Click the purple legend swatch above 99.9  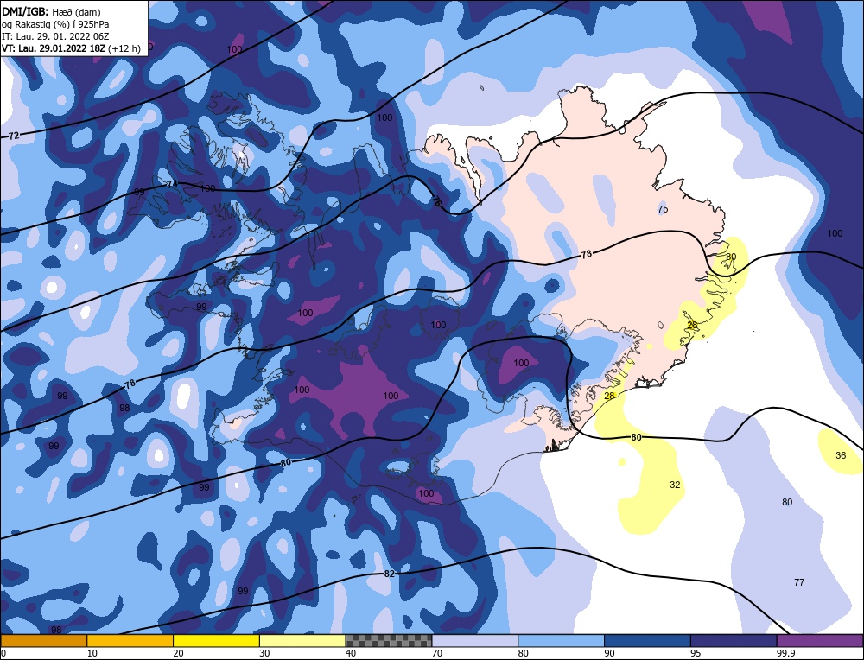pos(820,641)
